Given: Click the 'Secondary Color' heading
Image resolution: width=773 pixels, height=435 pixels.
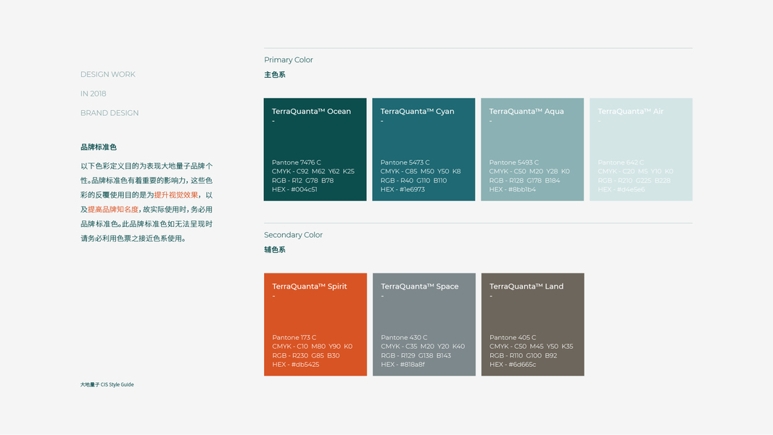Looking at the screenshot, I should pyautogui.click(x=294, y=235).
